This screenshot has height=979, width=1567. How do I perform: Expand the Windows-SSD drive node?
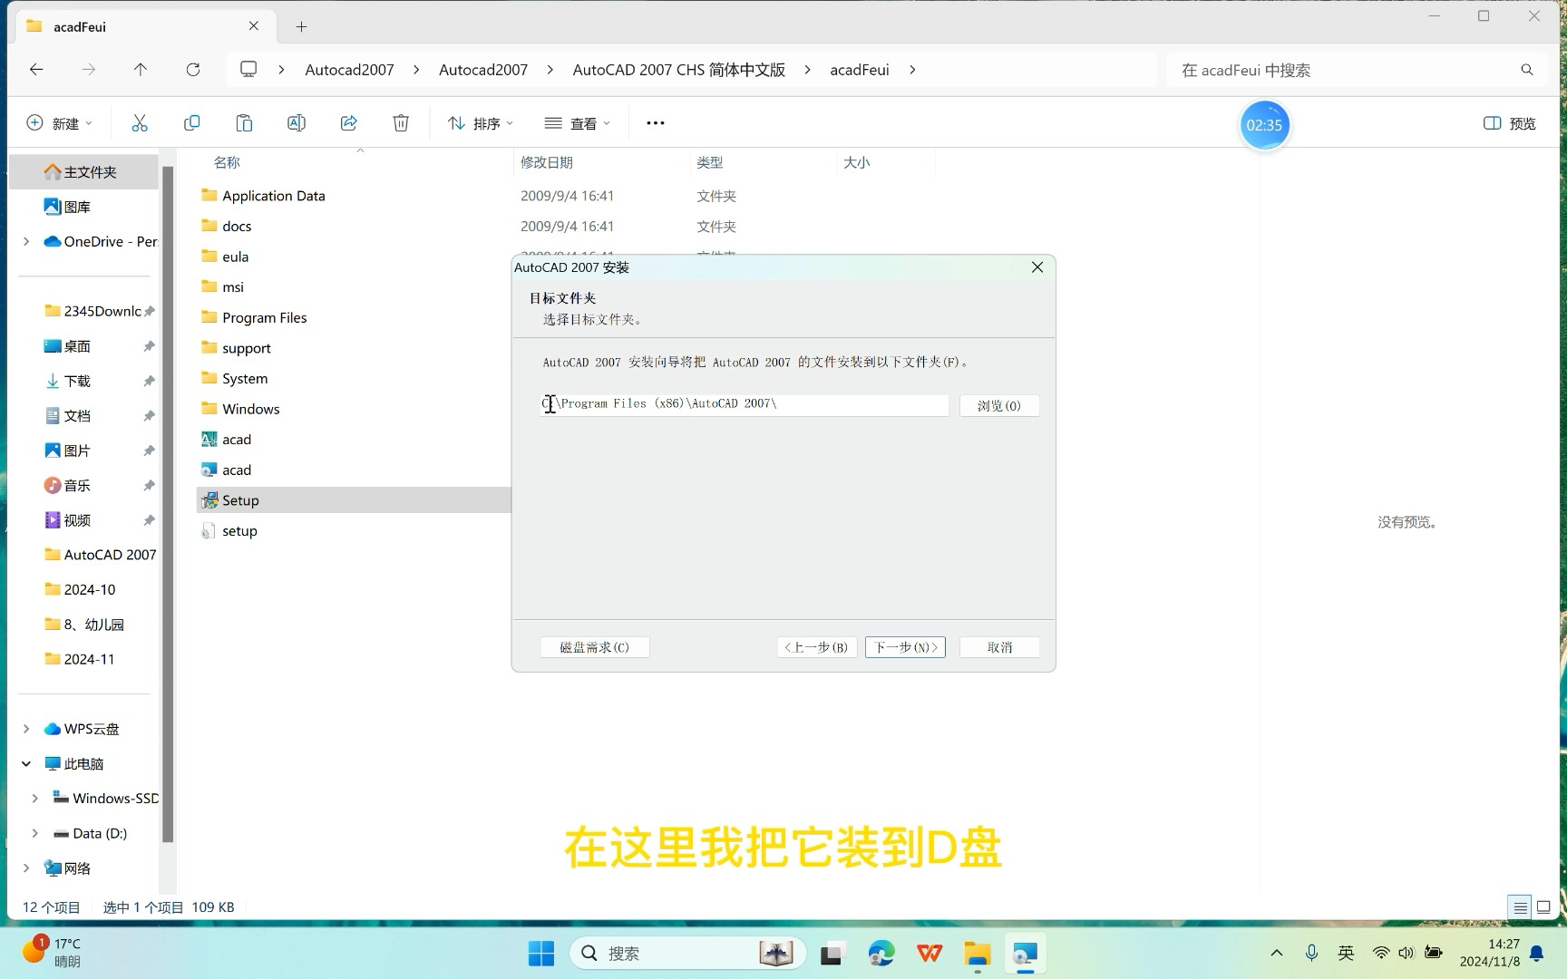pos(34,799)
